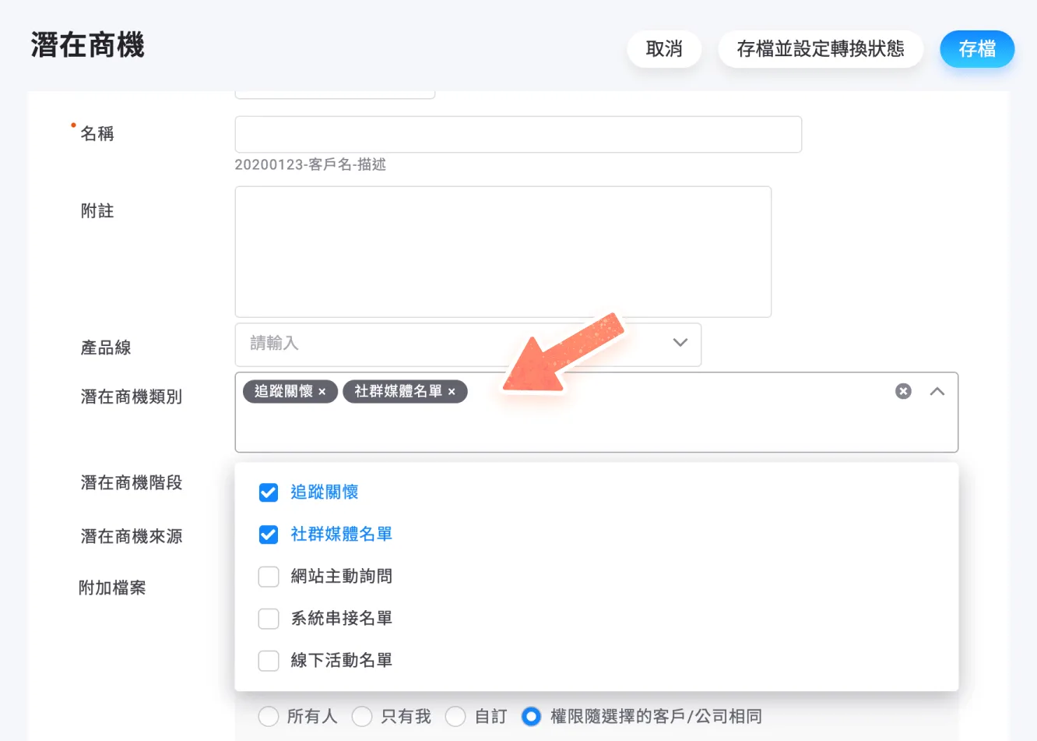Click the 附加檔案 field label
1037x741 pixels.
tap(113, 588)
